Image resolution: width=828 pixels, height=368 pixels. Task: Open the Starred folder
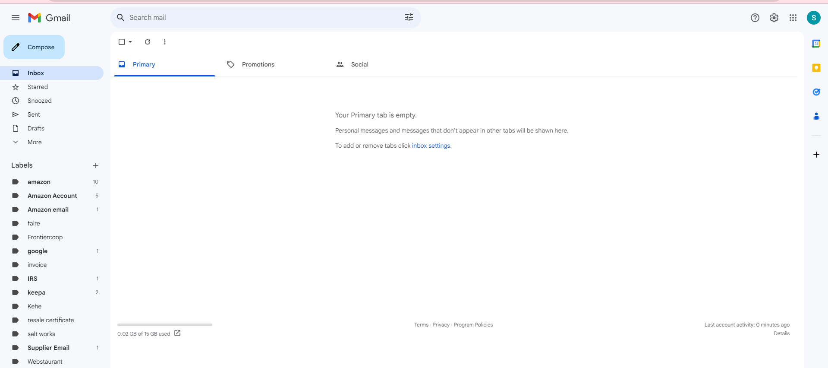[x=52, y=87]
